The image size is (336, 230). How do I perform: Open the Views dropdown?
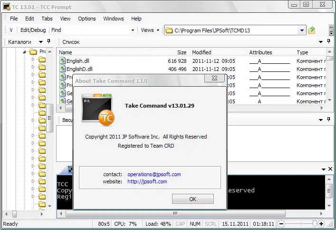click(x=150, y=30)
